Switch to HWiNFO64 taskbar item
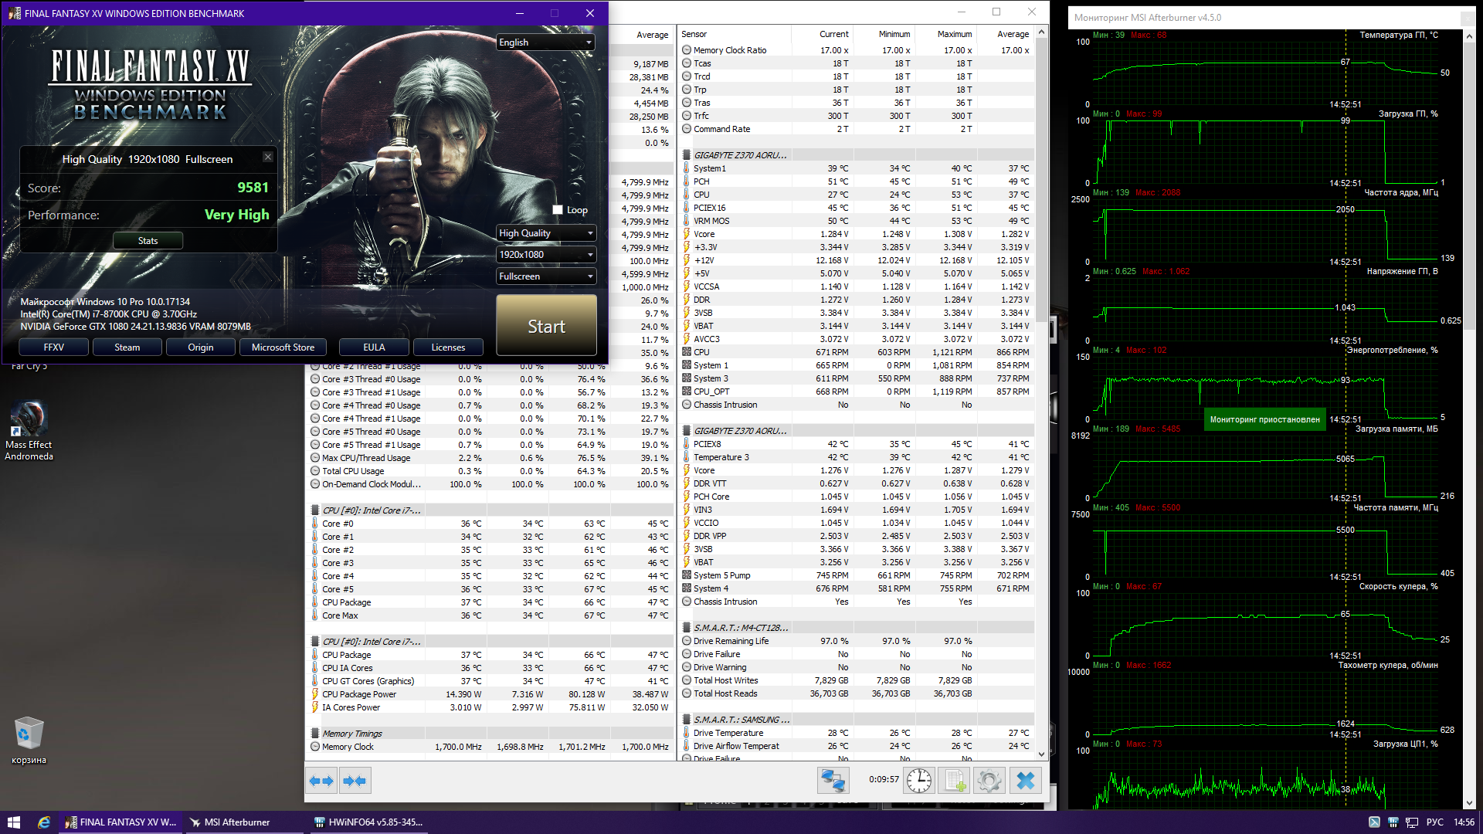Image resolution: width=1483 pixels, height=834 pixels. pos(369,822)
